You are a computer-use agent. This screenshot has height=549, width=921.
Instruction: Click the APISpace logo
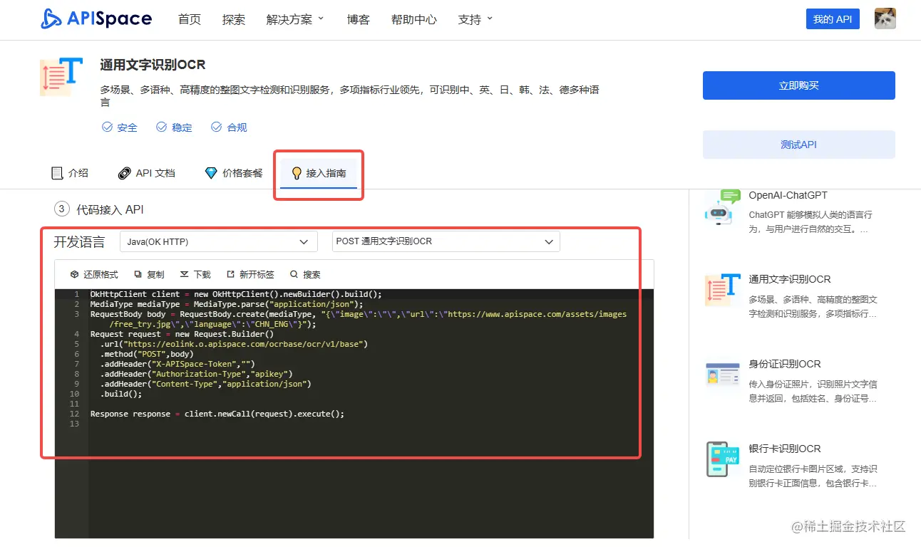[x=96, y=19]
